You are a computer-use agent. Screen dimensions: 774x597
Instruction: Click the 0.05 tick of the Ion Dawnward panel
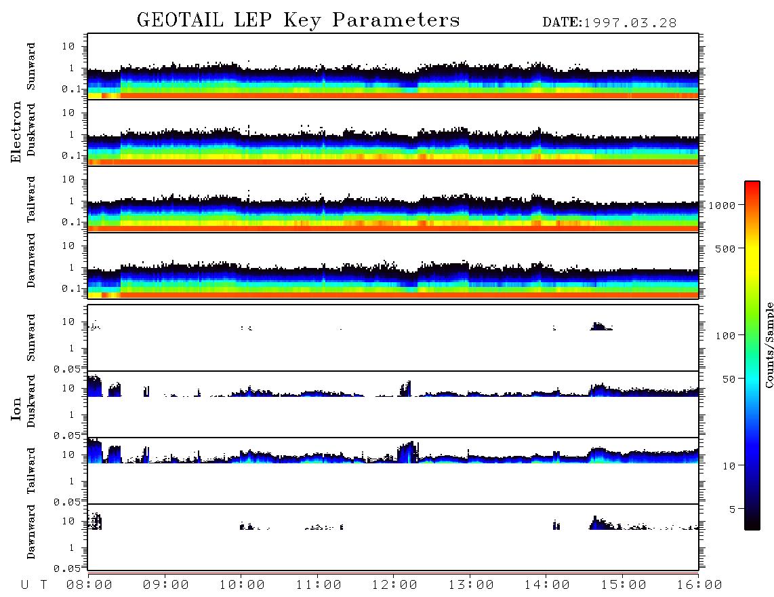(67, 569)
